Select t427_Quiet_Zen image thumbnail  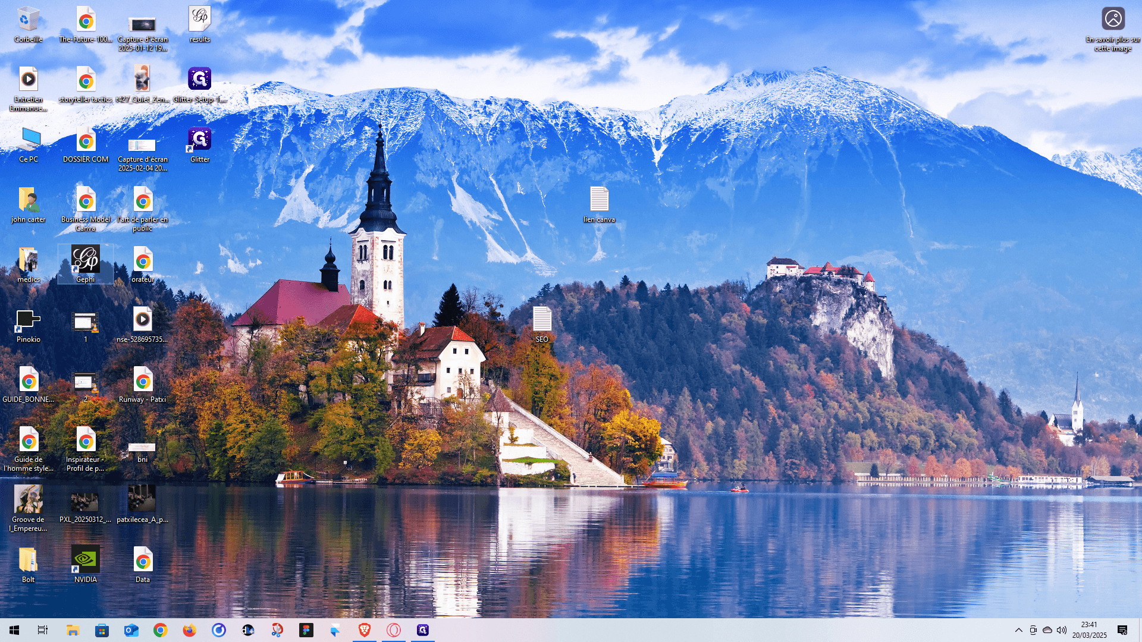pos(143,80)
